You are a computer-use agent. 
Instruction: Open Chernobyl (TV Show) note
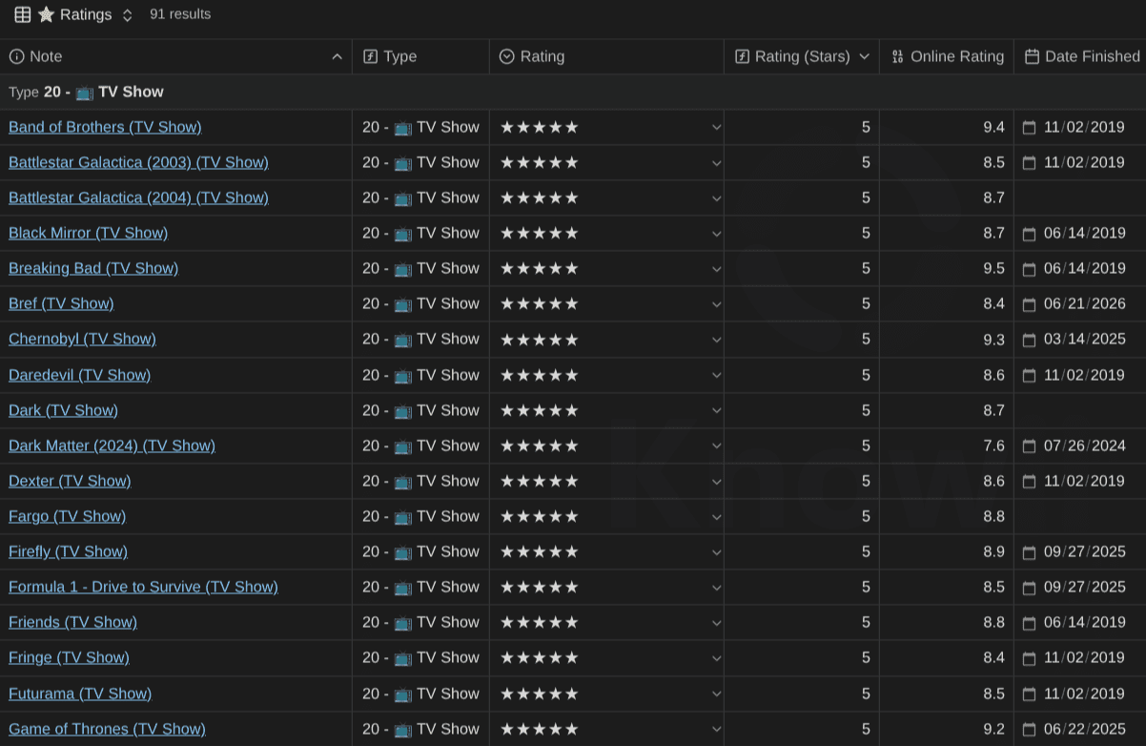coord(82,339)
